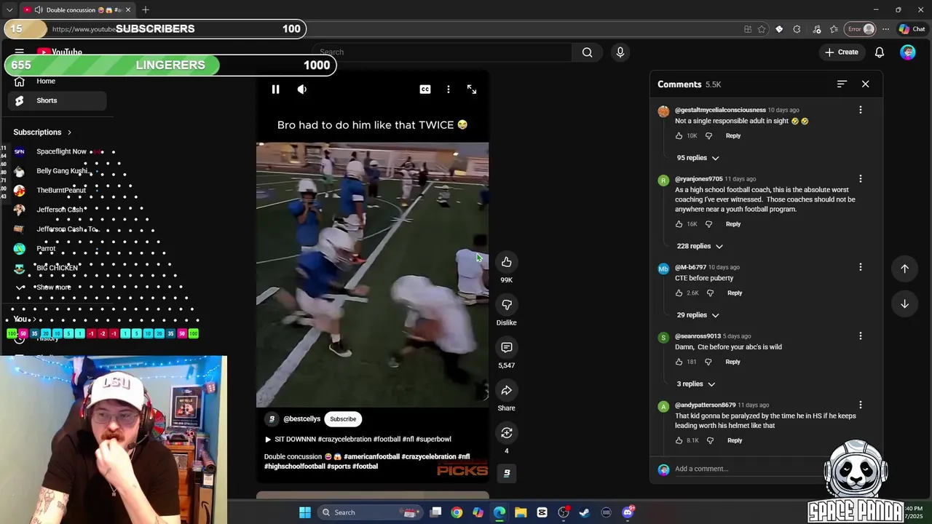Toggle closed captions on the Short

[425, 90]
